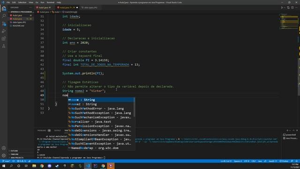300x169 pixels.
Task: Click the CRLF end-of-line setting
Action: (x=254, y=161)
